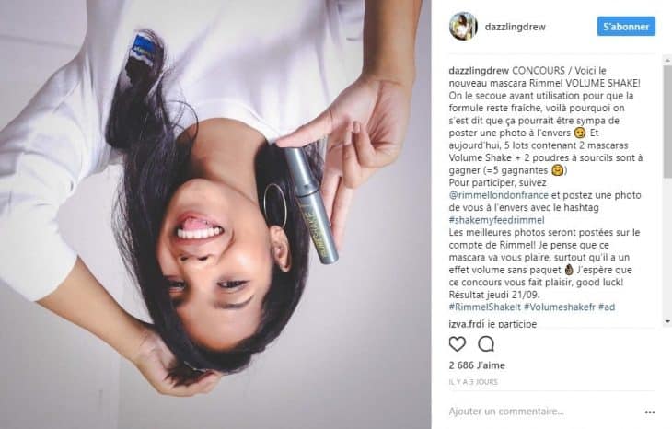Open commenter izva.frdi's profile
Screen dimensions: 672x429
coord(467,324)
